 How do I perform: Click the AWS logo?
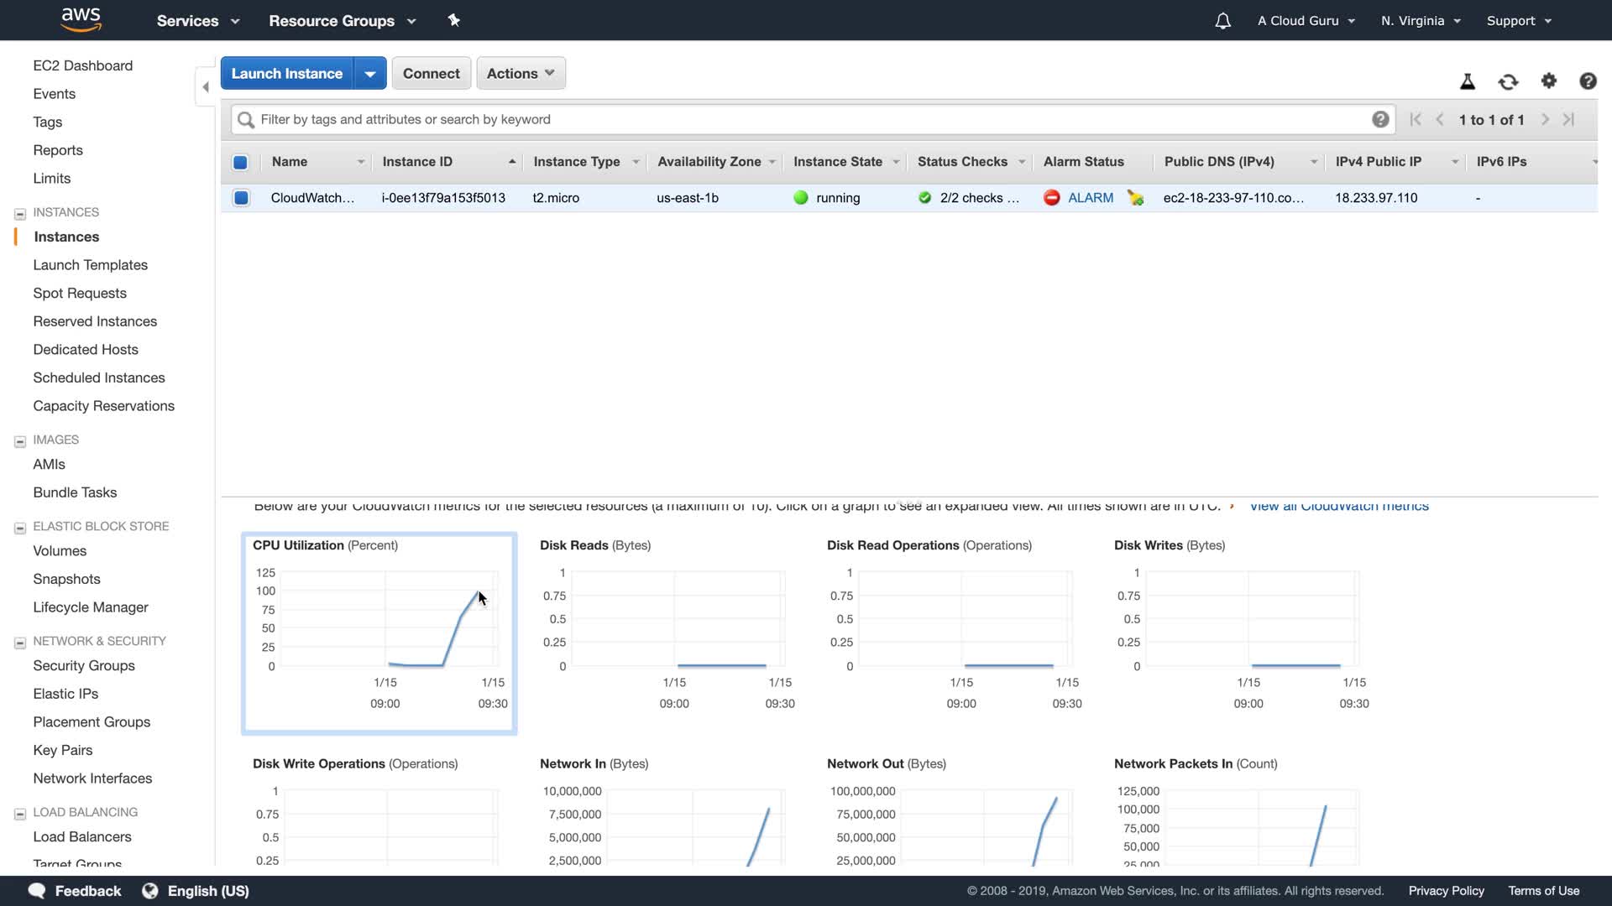click(81, 20)
